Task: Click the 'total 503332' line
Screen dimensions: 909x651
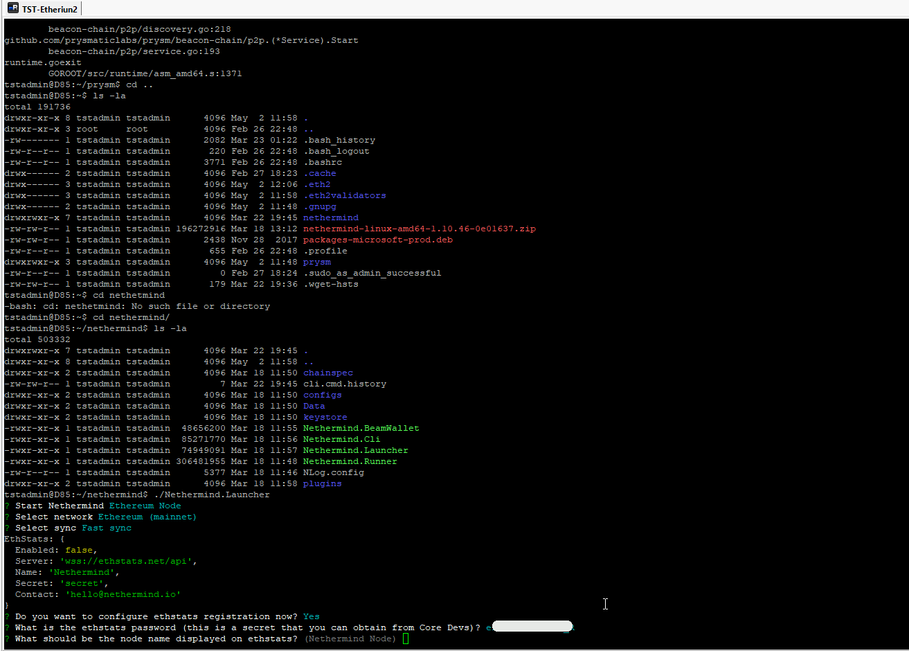Action: pos(37,339)
